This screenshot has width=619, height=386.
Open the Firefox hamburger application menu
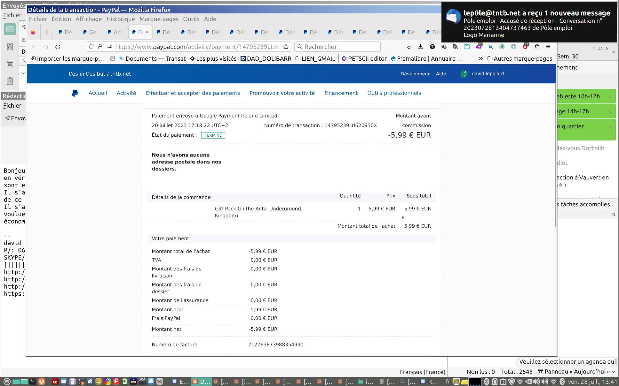point(548,47)
